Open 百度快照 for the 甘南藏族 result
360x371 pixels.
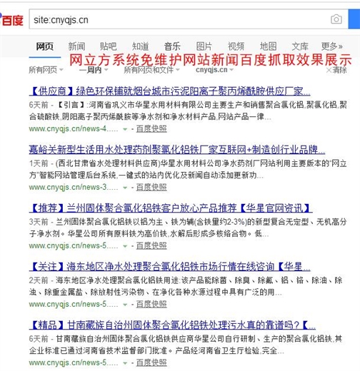coord(151,363)
